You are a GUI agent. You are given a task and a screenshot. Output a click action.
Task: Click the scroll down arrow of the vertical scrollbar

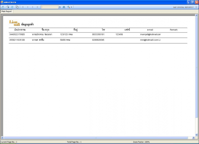197,135
